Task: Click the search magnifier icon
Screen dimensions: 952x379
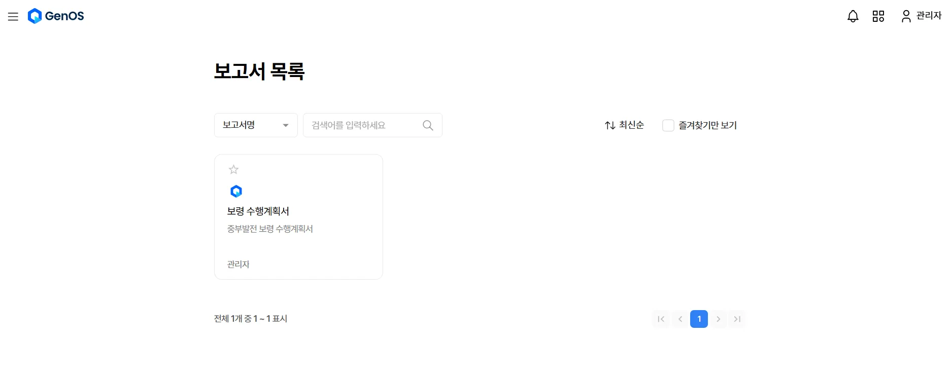Action: (428, 125)
